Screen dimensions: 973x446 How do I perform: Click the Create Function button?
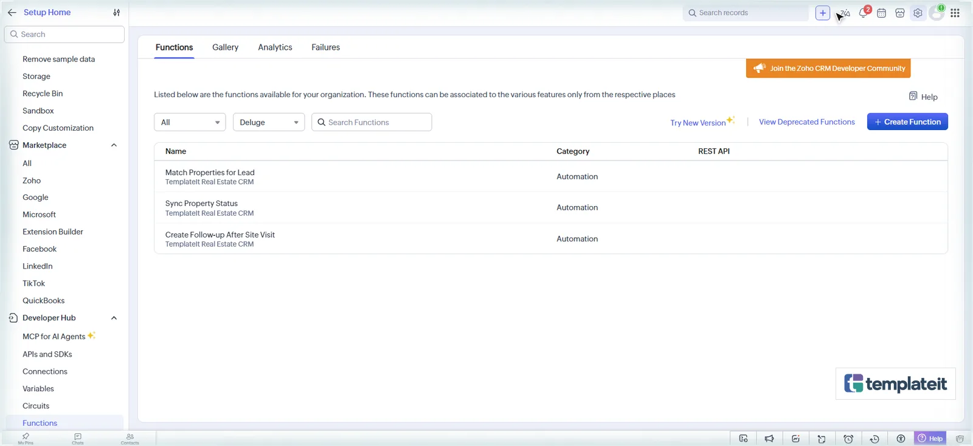click(907, 122)
